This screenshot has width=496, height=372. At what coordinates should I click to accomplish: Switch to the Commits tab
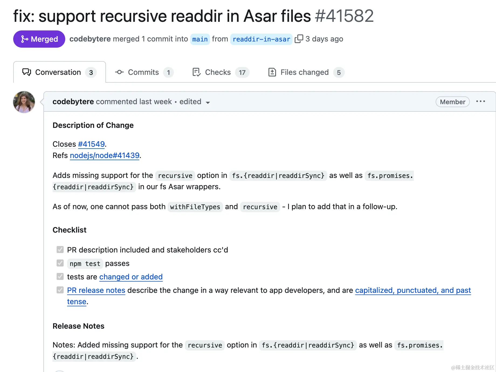[144, 72]
